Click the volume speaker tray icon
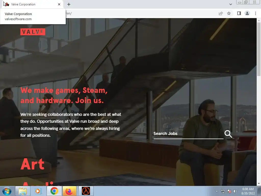 click(235, 191)
